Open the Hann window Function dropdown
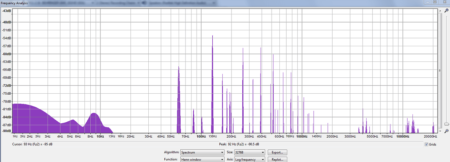Screen dimensions: 450x162 (202, 160)
